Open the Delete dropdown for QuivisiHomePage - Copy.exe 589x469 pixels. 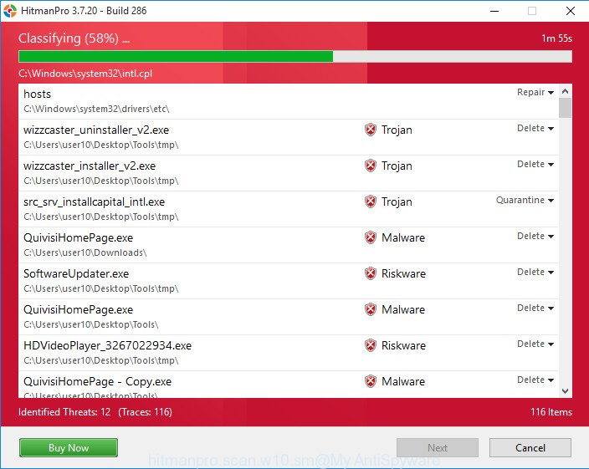click(535, 380)
